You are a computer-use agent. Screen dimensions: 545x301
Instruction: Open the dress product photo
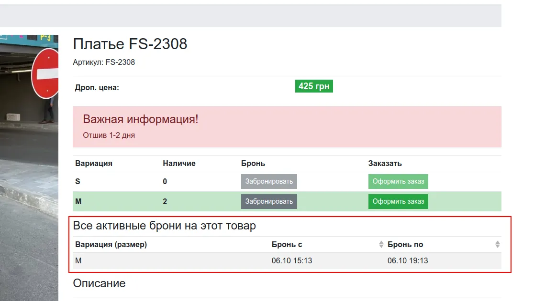[x=29, y=167]
